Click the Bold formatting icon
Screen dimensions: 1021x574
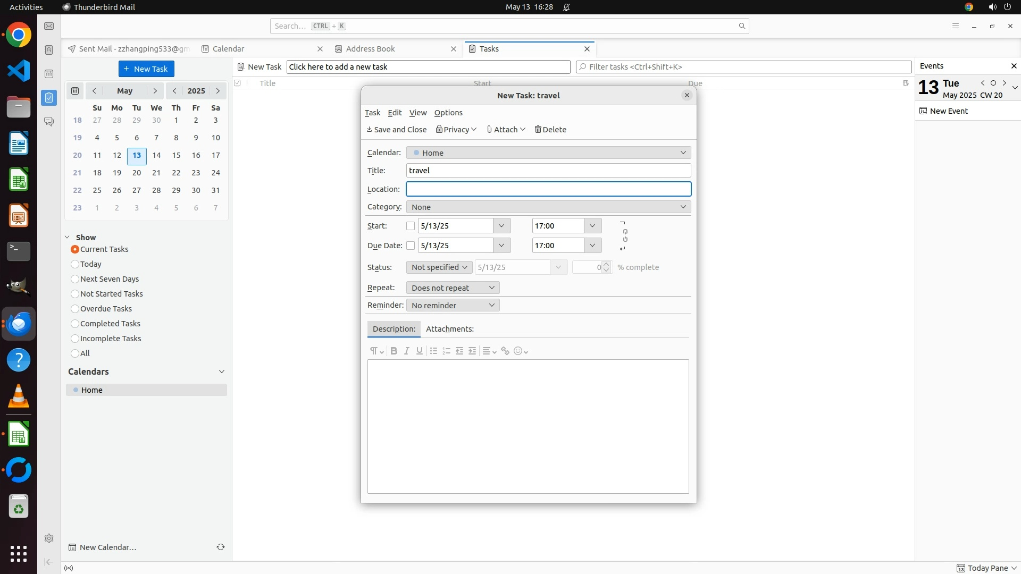click(x=394, y=351)
